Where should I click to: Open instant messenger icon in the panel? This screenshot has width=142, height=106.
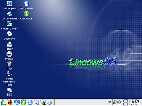43,102
